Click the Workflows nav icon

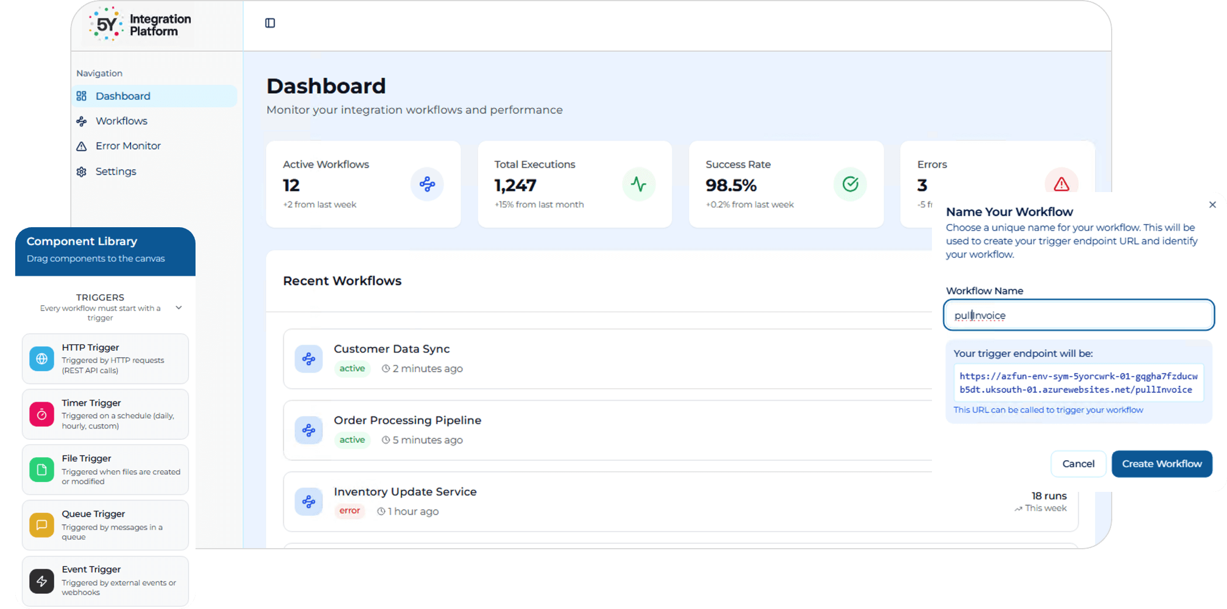pos(81,121)
